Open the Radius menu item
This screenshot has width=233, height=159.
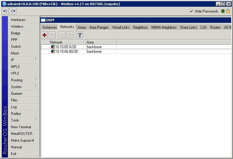(x=24, y=114)
